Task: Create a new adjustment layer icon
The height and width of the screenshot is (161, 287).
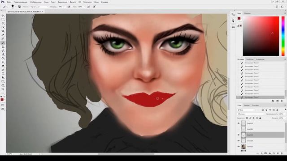Action: click(x=270, y=153)
